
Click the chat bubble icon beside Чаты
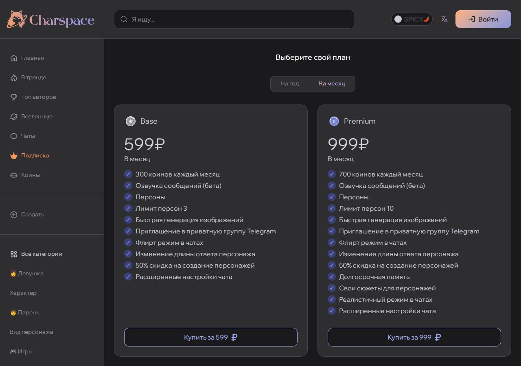click(x=14, y=136)
